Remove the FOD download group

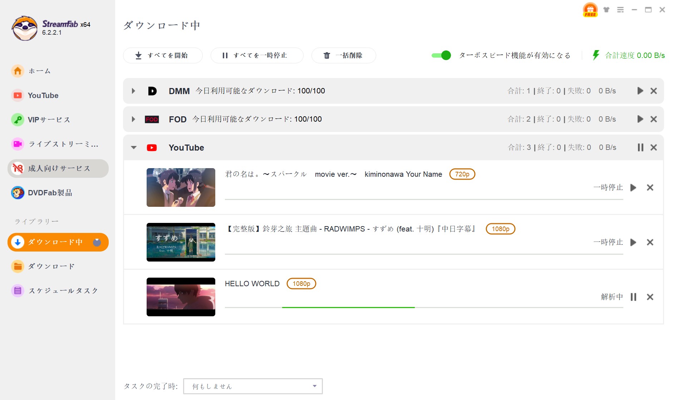[x=654, y=119]
